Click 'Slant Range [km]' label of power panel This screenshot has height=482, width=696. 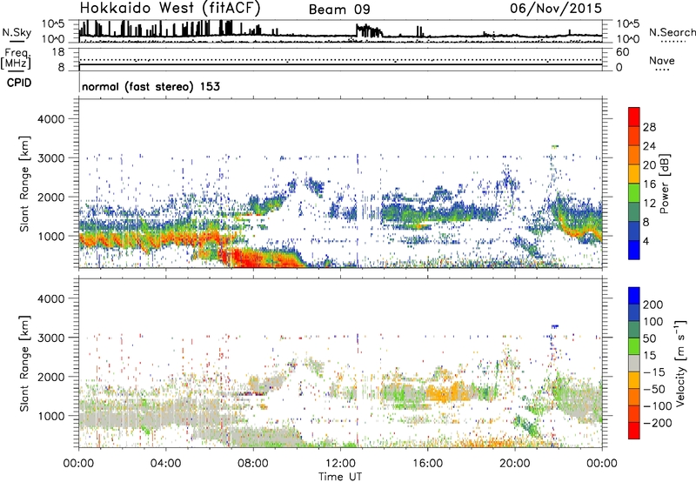pyautogui.click(x=24, y=184)
